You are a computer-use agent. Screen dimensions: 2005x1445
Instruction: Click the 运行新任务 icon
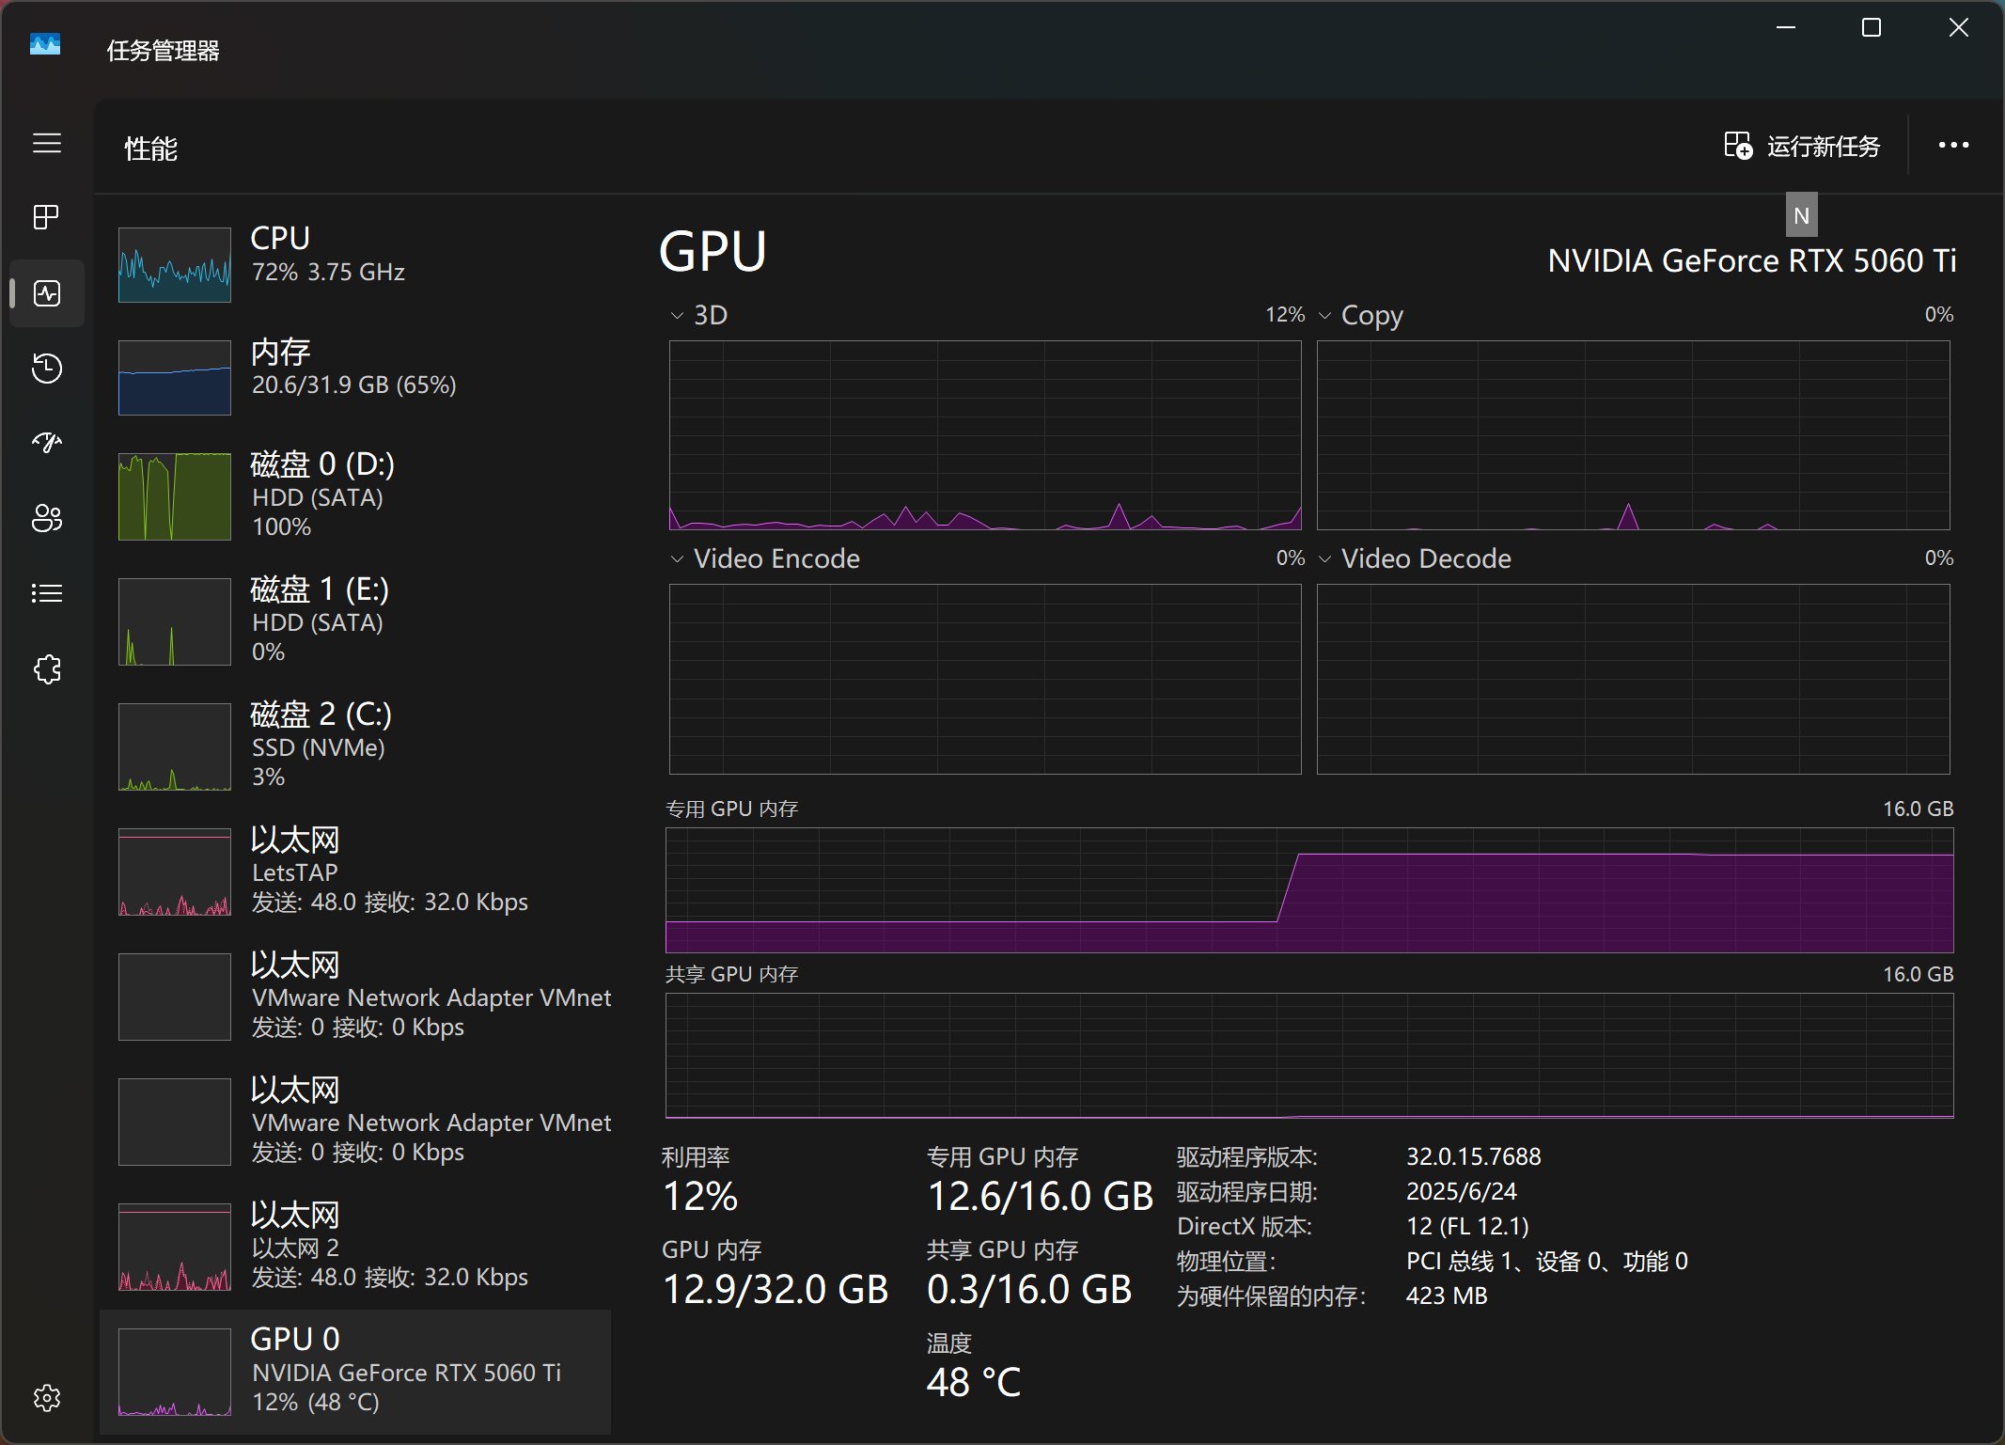click(x=1738, y=146)
